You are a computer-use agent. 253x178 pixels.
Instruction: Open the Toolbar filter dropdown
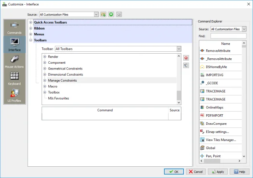[x=179, y=49]
